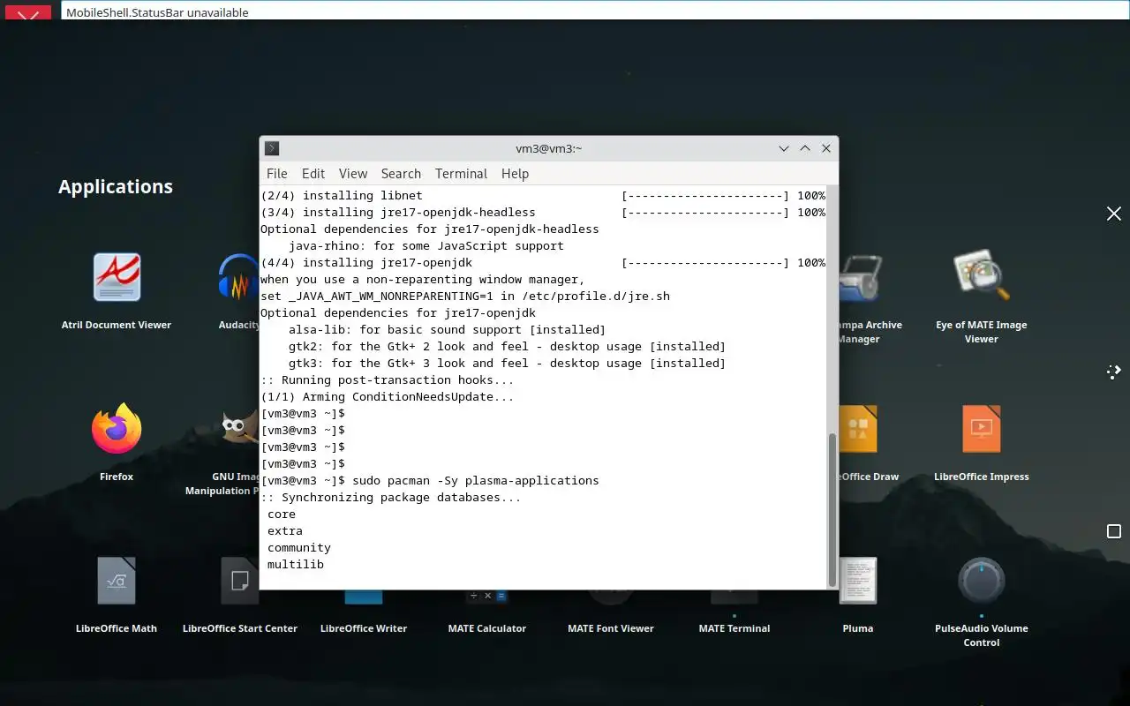This screenshot has width=1130, height=706.
Task: Open the Terminal menu
Action: pos(461,174)
